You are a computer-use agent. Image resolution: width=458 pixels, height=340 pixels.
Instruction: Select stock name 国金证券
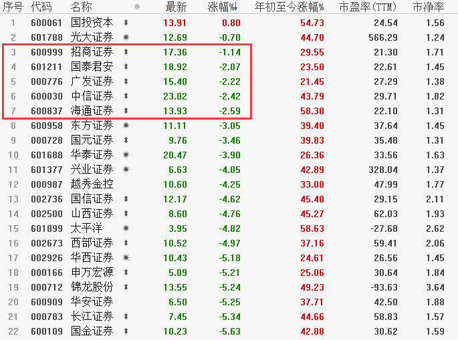pyautogui.click(x=92, y=331)
